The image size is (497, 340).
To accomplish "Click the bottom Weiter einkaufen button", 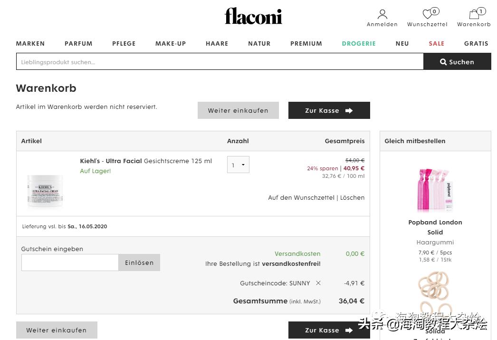I will pyautogui.click(x=57, y=330).
